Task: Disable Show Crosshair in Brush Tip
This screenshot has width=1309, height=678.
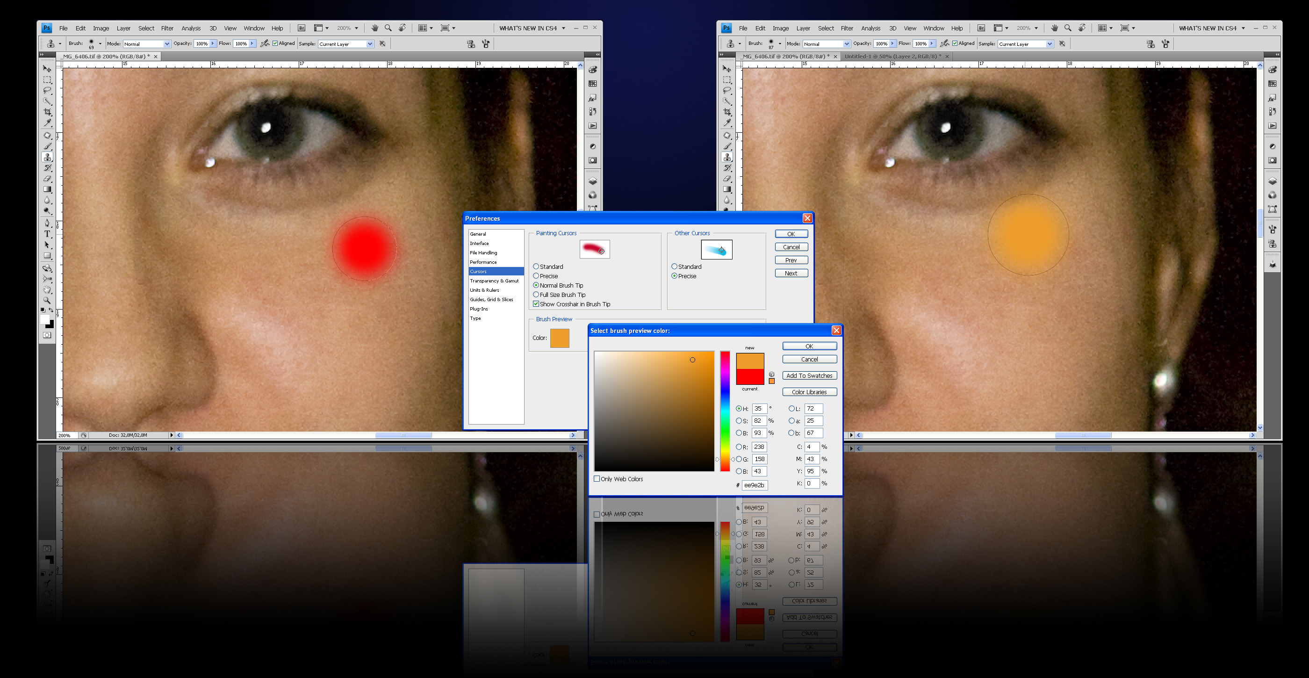Action: click(x=536, y=304)
